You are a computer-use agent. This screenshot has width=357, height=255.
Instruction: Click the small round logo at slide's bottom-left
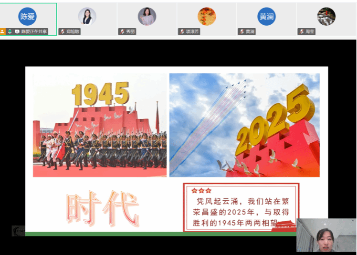pos(18,231)
